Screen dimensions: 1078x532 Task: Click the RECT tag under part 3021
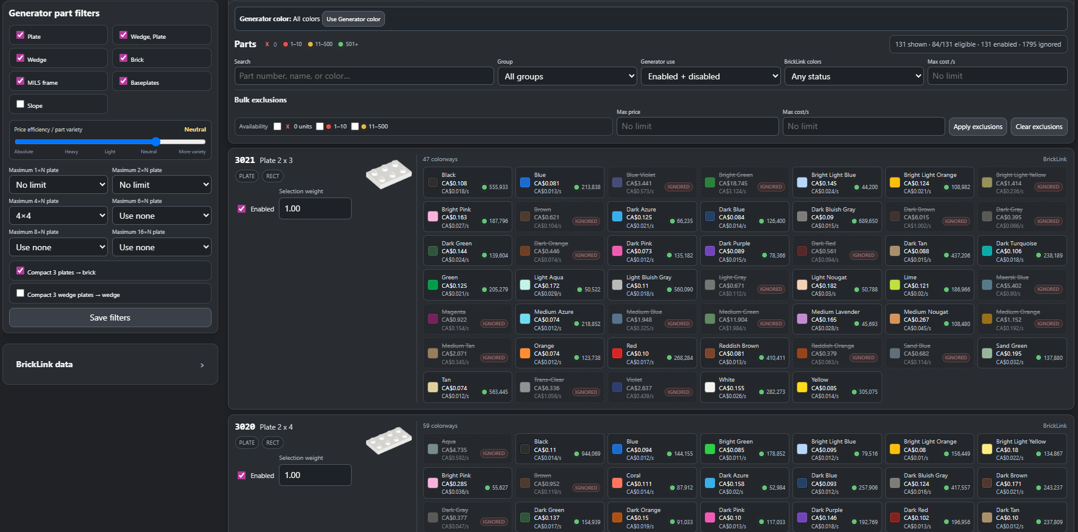tap(273, 176)
